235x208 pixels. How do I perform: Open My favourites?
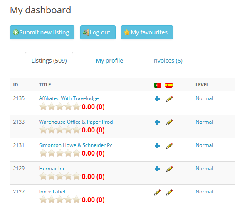147,32
